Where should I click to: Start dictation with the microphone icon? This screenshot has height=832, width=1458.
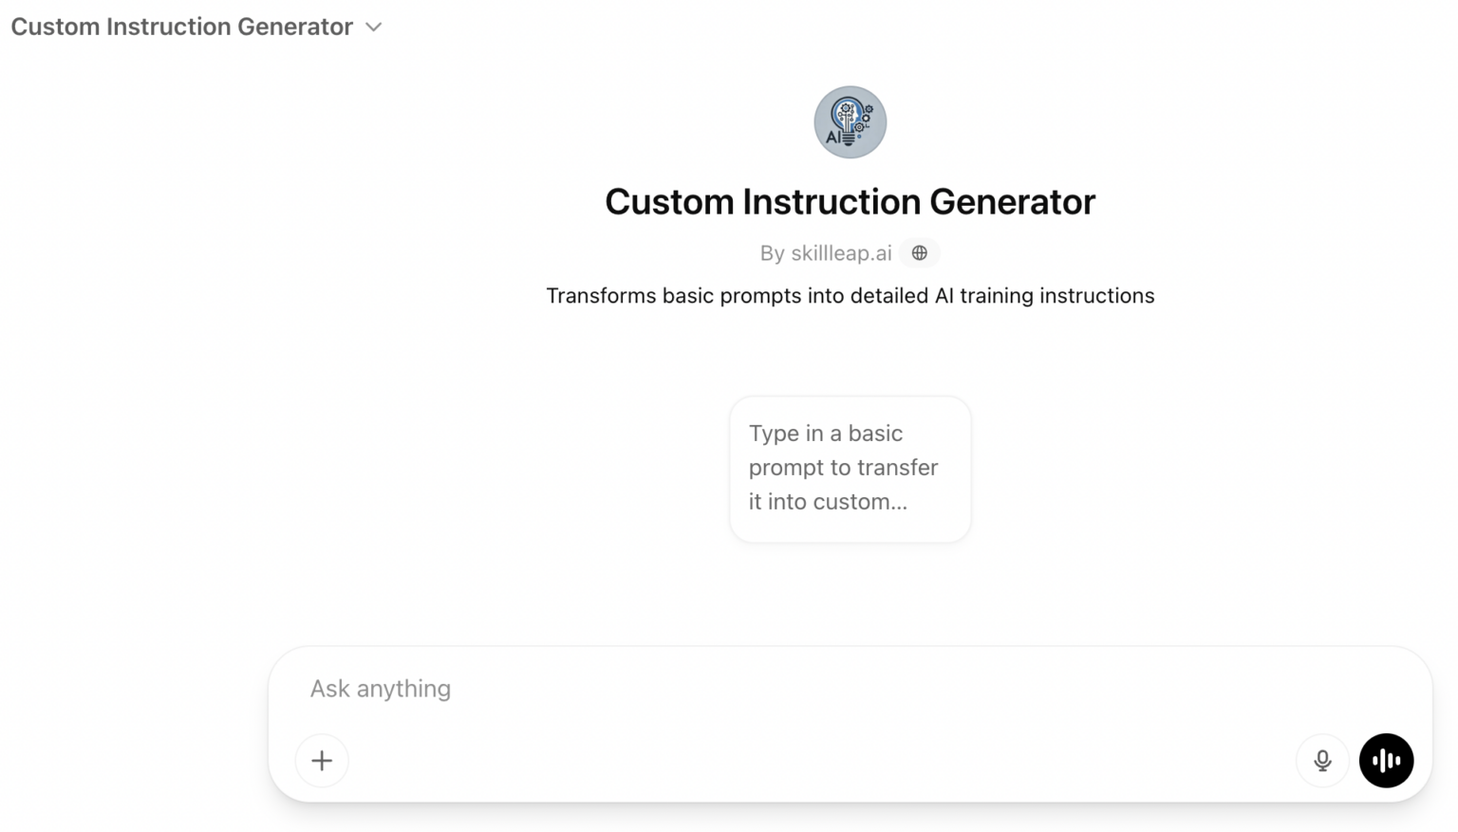(1321, 760)
